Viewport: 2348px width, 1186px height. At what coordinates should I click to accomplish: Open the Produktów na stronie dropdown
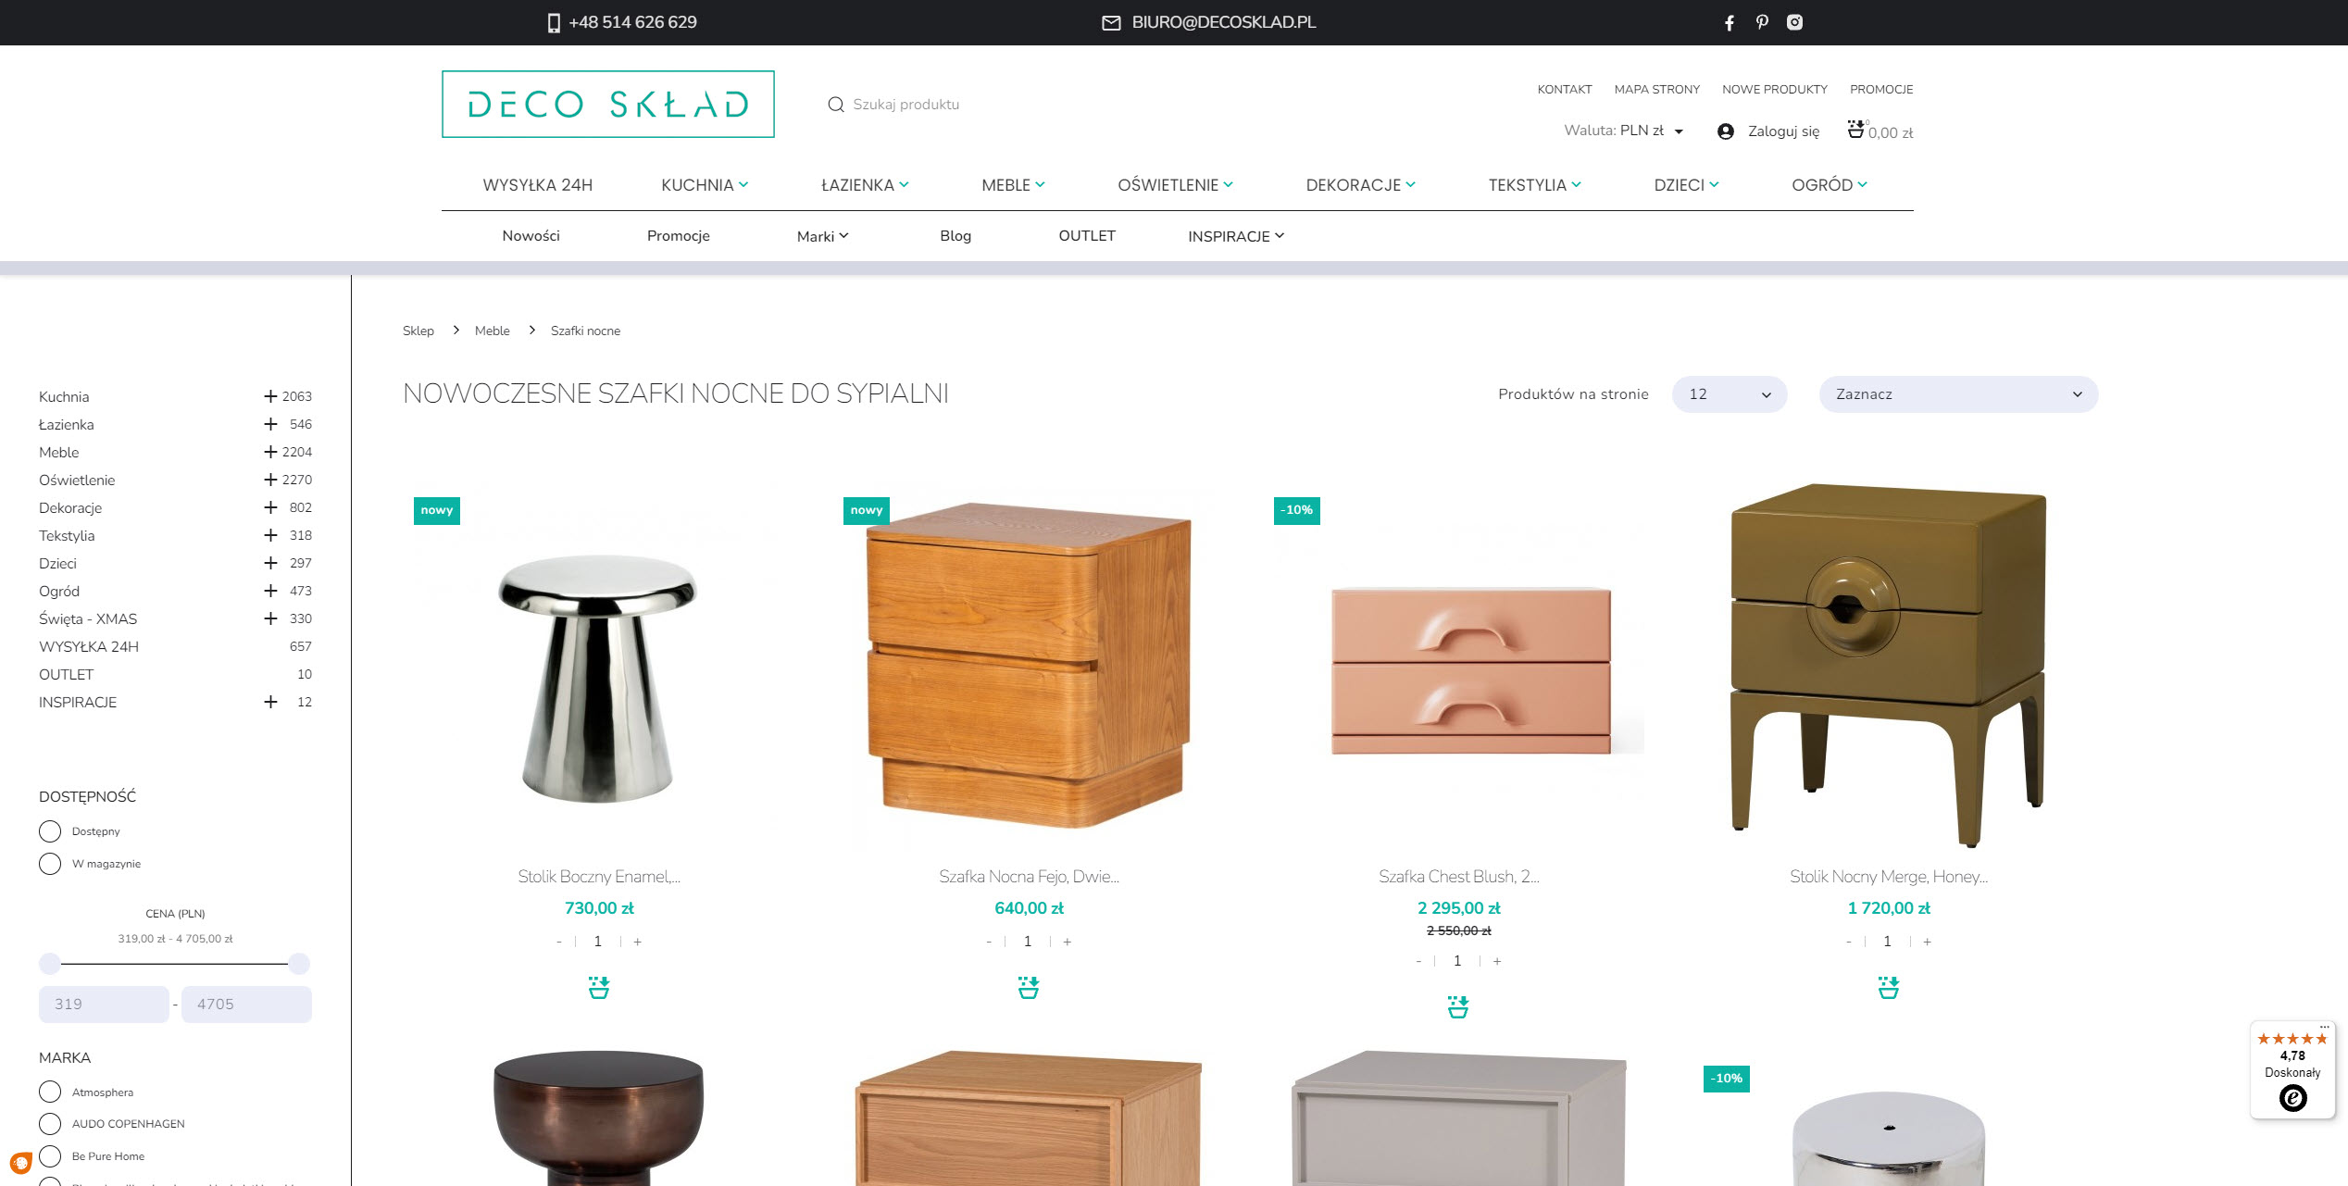(x=1729, y=394)
